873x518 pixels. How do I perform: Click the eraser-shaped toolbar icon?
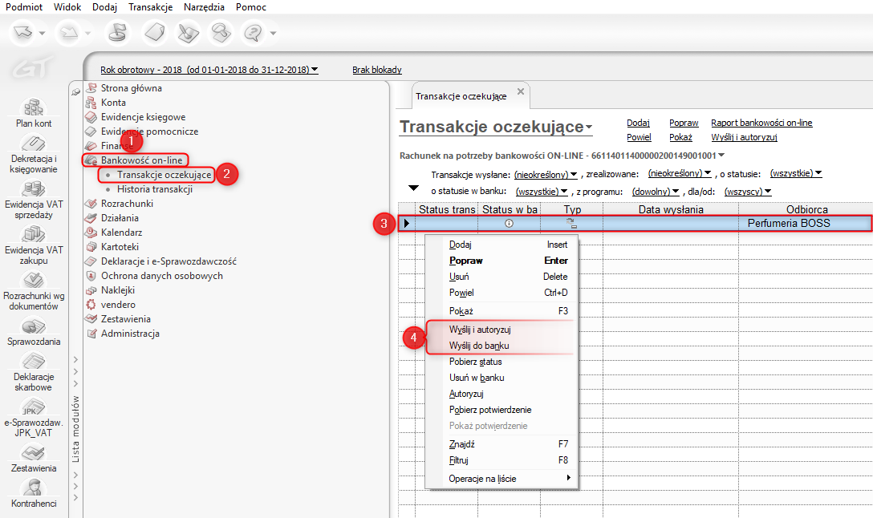pyautogui.click(x=154, y=32)
